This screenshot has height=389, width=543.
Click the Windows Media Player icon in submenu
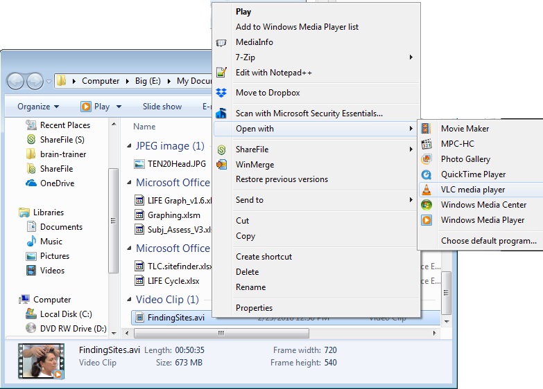pos(426,220)
